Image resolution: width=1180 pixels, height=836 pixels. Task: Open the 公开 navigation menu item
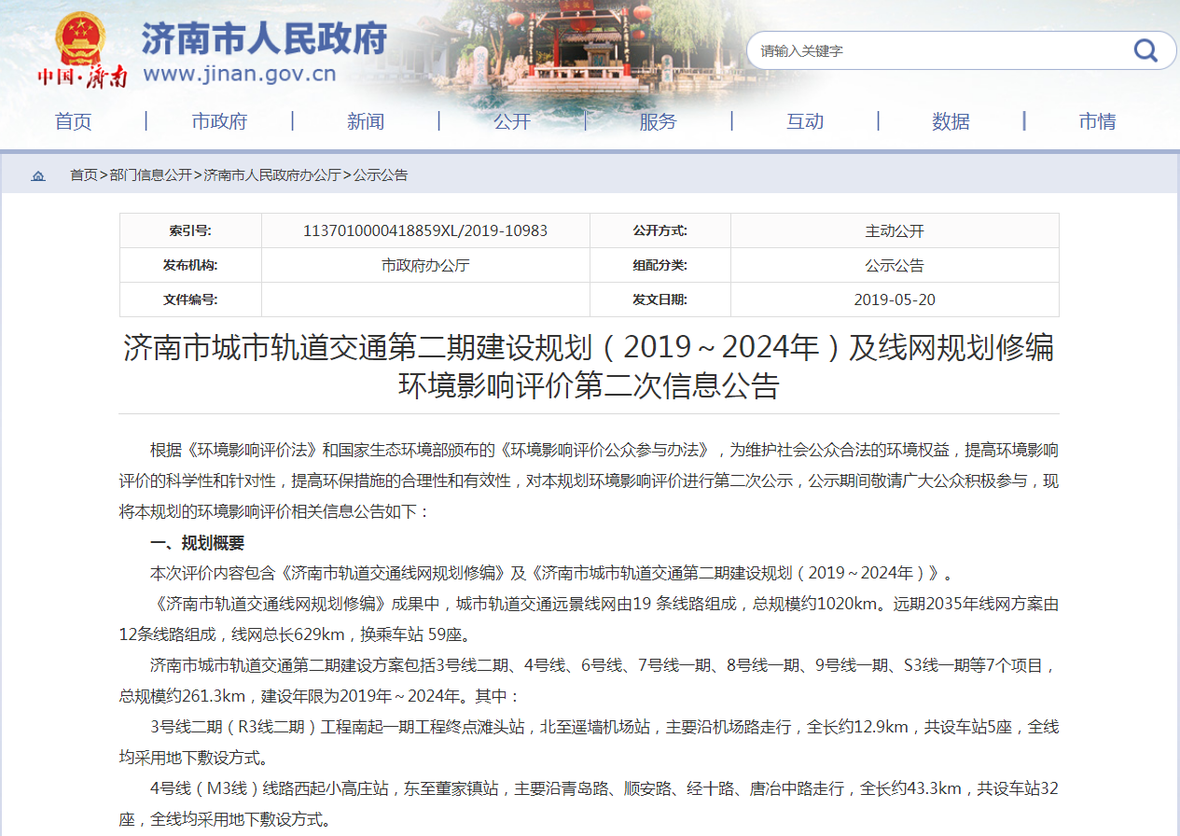512,121
